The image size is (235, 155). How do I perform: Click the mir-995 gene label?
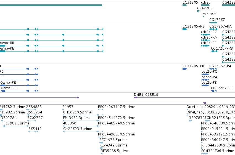click(x=209, y=14)
